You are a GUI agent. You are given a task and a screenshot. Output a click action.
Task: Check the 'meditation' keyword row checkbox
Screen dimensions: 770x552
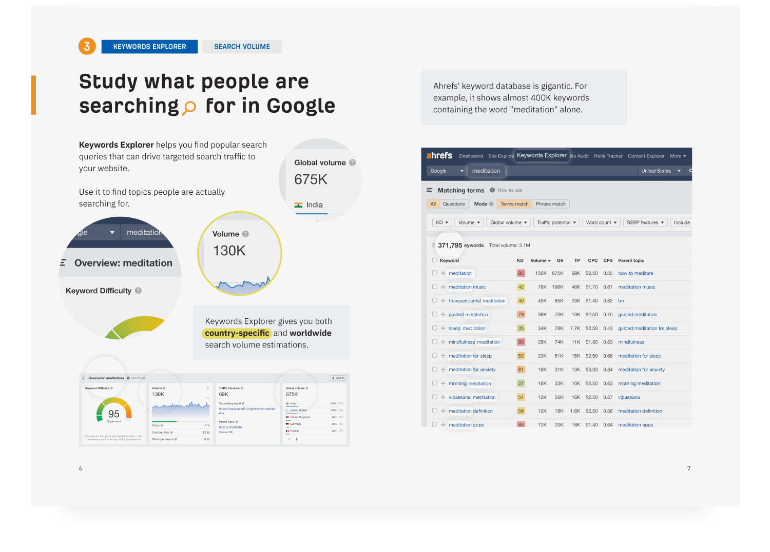pos(435,273)
